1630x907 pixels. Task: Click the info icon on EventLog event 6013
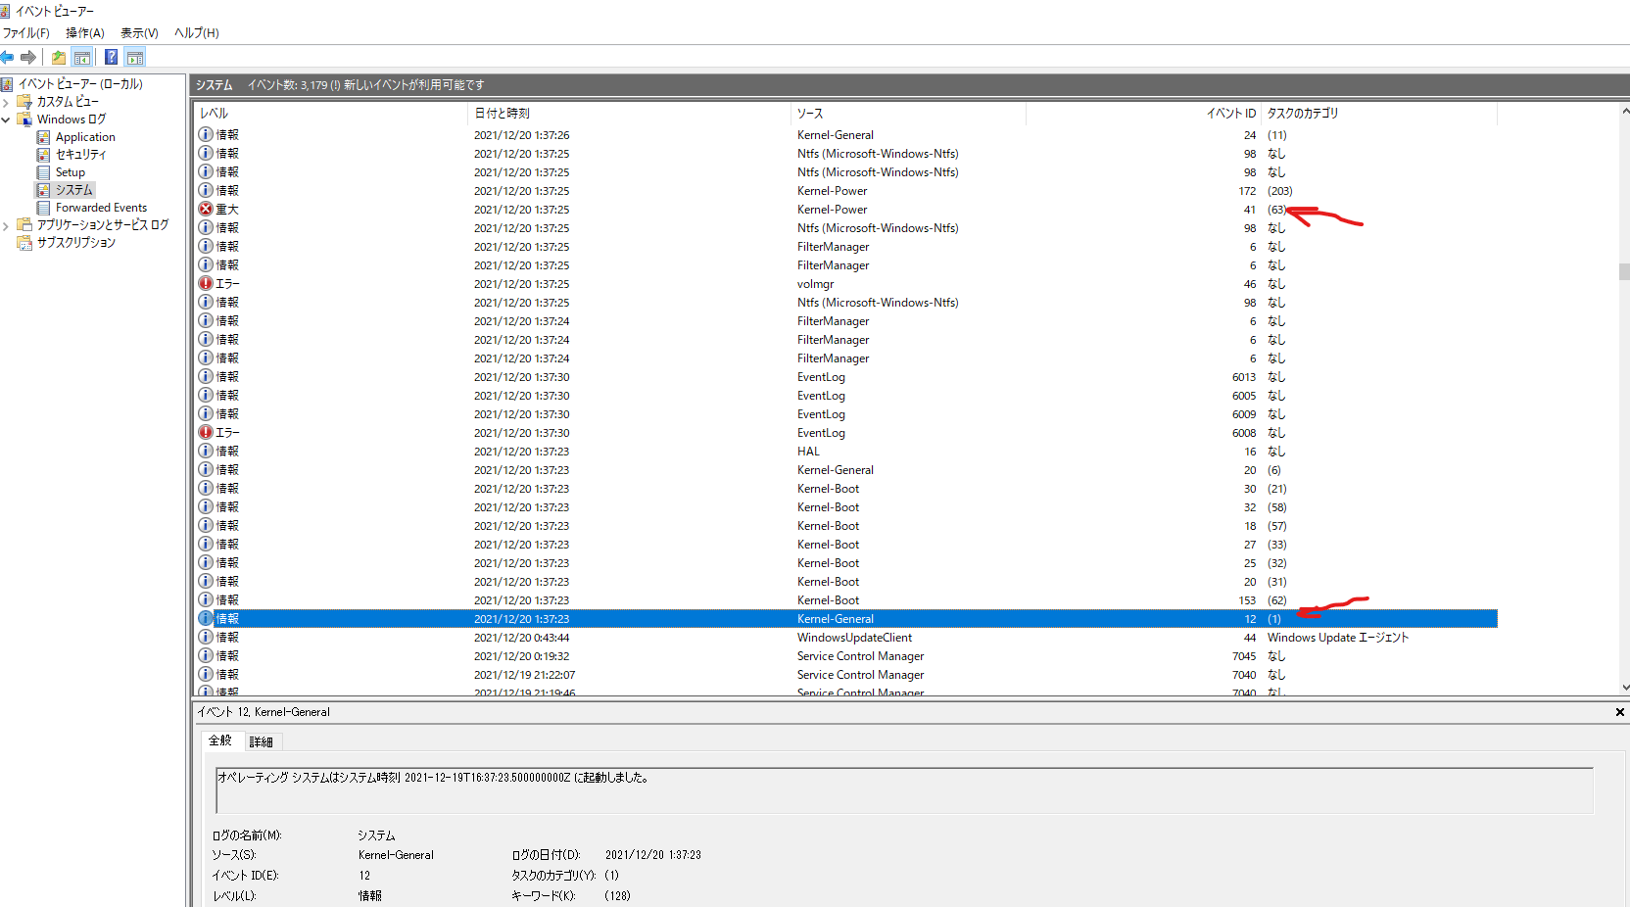pyautogui.click(x=206, y=376)
